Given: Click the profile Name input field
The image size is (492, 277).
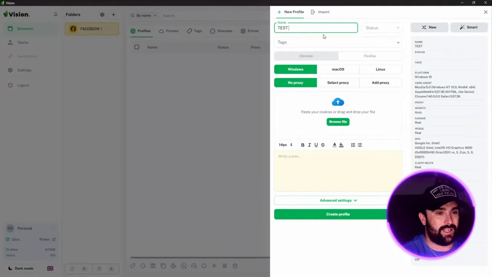Looking at the screenshot, I should point(316,27).
